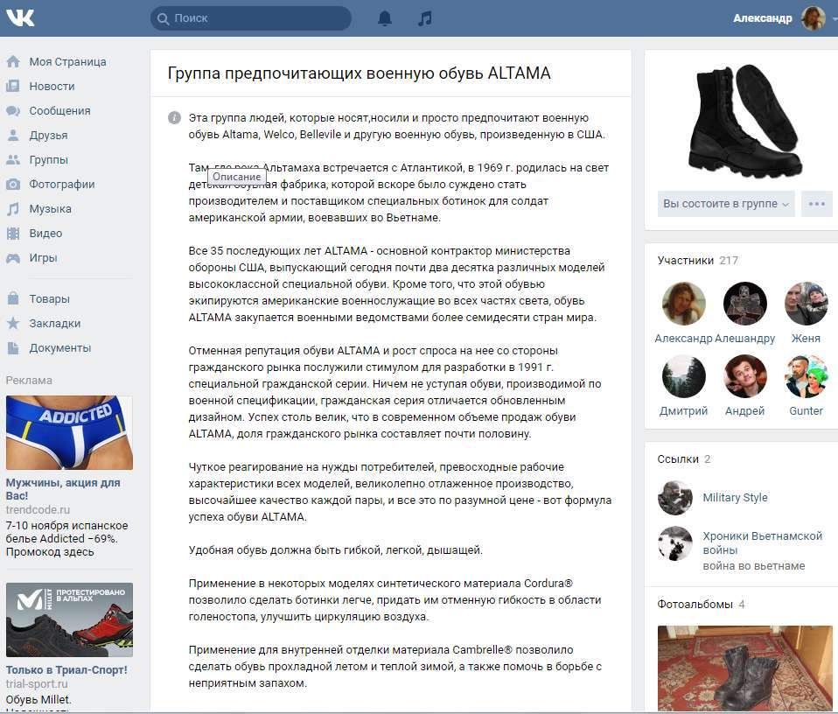Click the person icon beside Друзья
838x714 pixels.
13,136
